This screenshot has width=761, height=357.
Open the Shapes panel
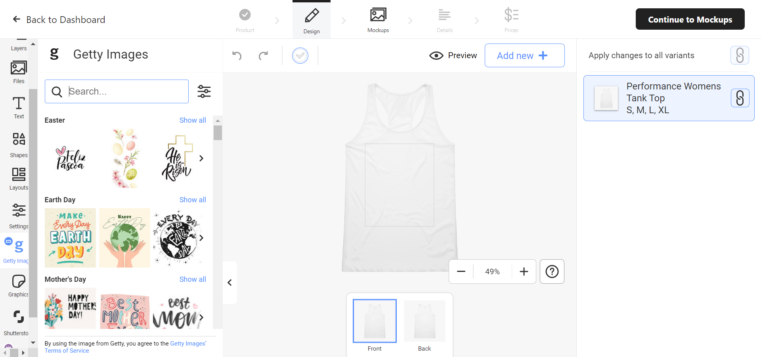(x=19, y=144)
